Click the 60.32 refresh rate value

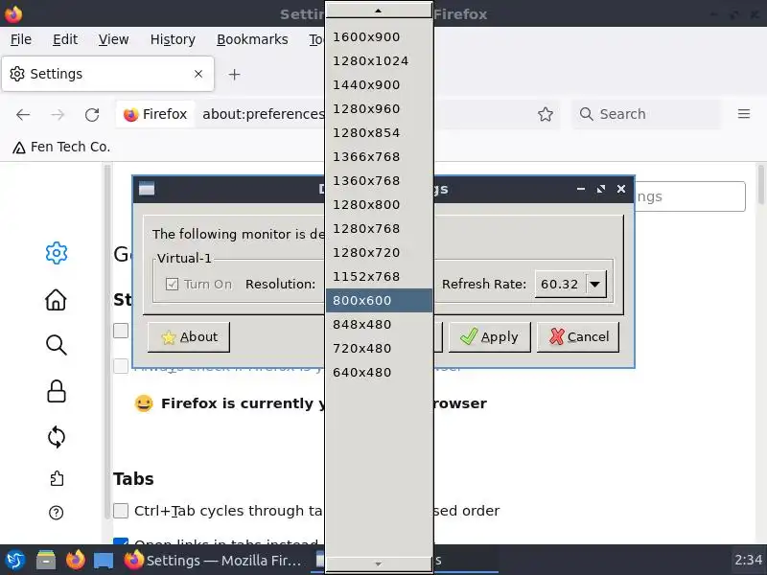560,284
